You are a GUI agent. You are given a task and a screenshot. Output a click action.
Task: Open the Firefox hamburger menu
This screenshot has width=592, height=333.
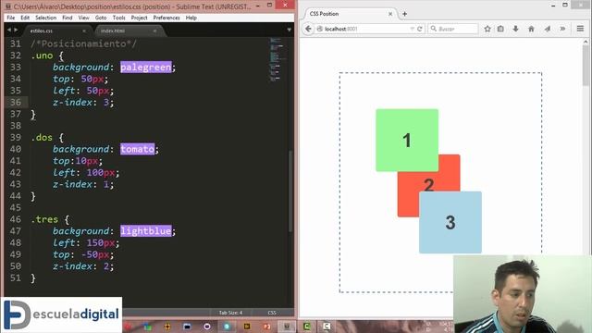point(580,29)
